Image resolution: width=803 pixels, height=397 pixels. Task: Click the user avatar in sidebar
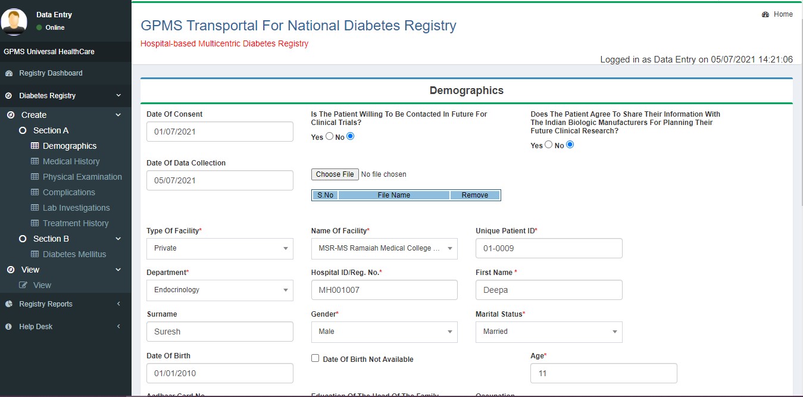tap(14, 21)
